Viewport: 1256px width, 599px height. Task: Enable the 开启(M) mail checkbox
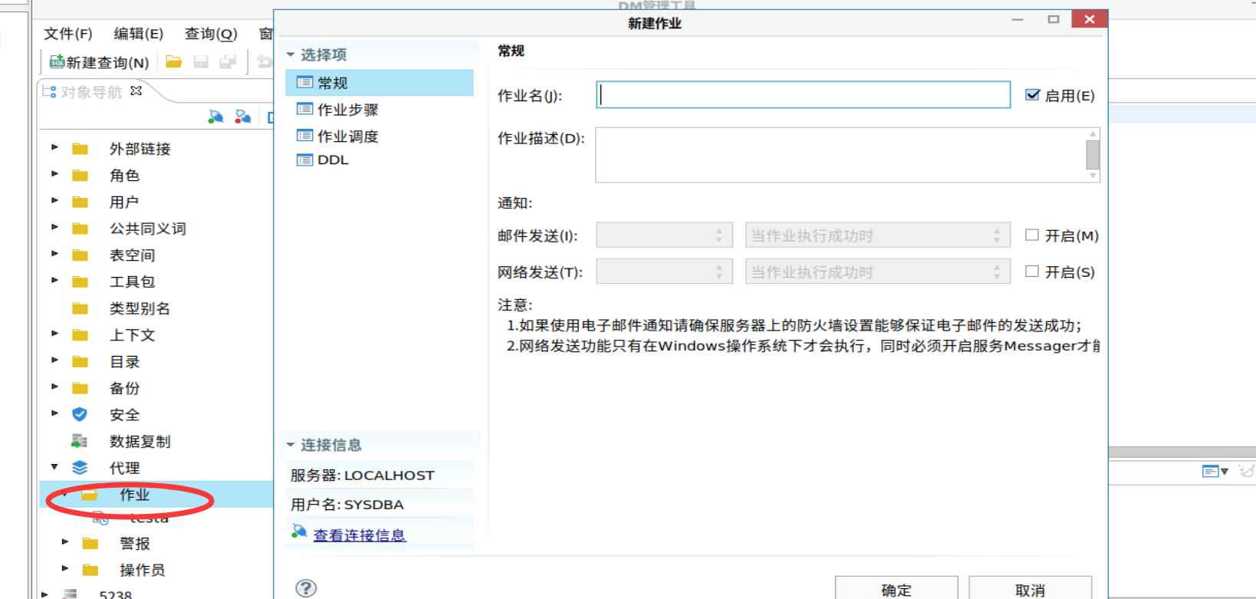click(x=1032, y=235)
